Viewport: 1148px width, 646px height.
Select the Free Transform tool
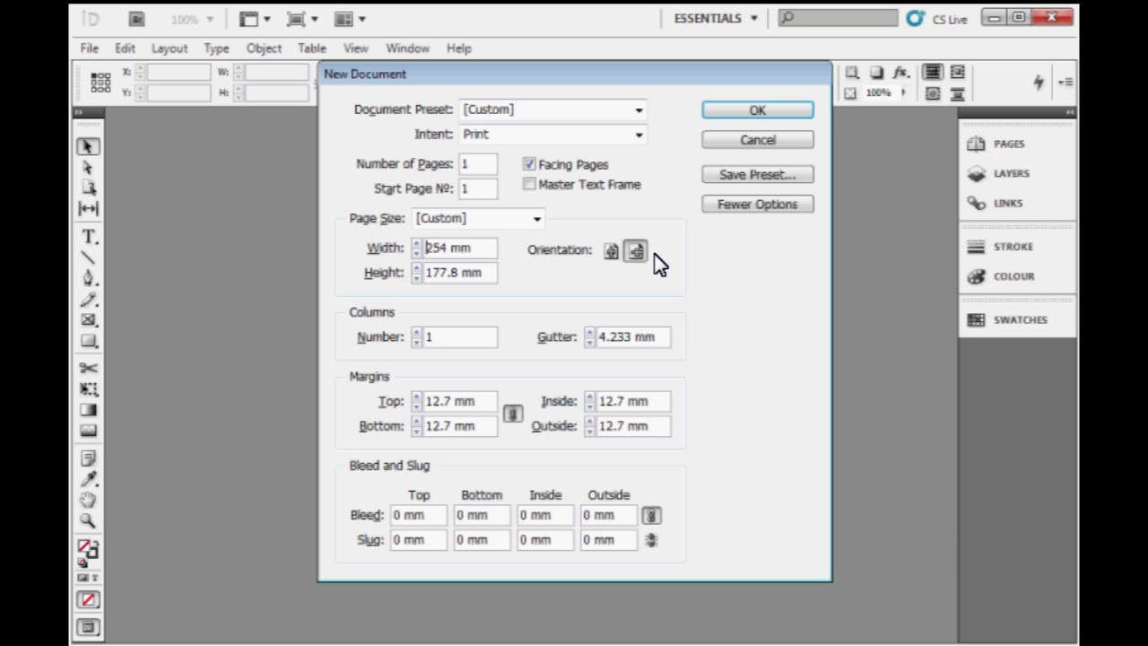coord(88,389)
